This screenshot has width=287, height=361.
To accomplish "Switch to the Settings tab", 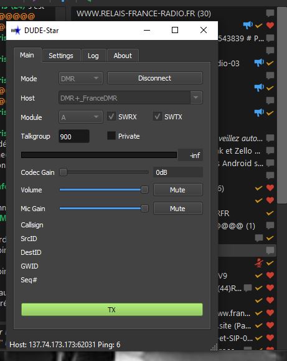I will point(61,56).
